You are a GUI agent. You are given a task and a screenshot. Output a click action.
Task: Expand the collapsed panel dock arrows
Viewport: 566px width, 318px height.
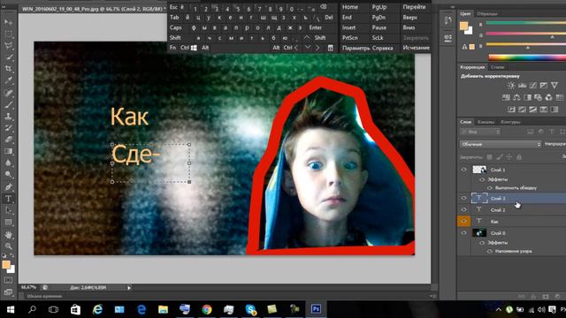click(x=452, y=7)
